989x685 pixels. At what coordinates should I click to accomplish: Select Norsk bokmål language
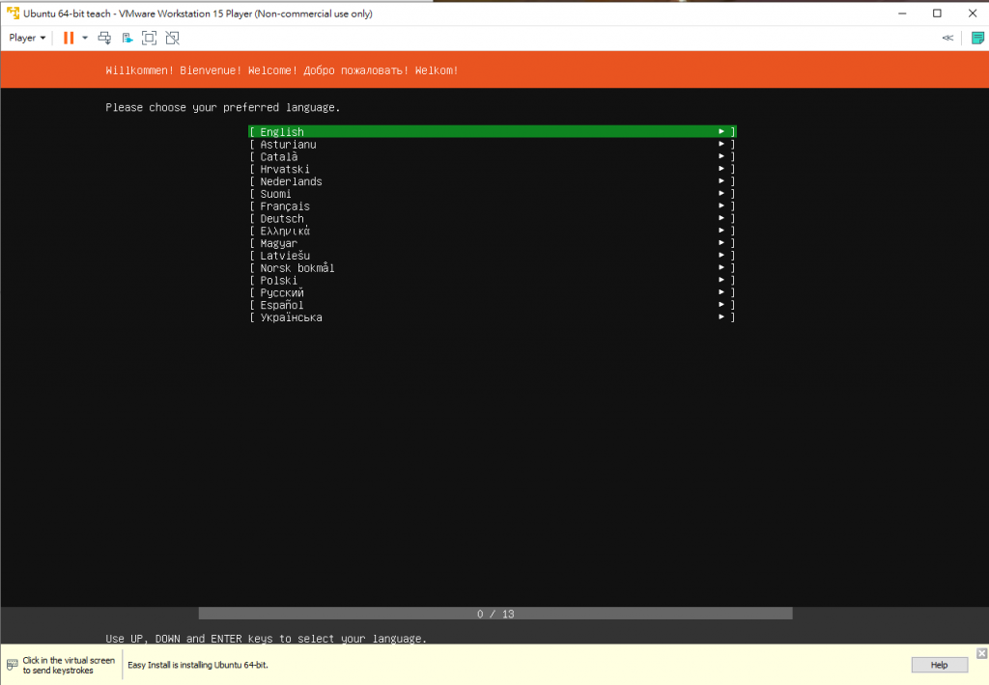pyautogui.click(x=492, y=268)
